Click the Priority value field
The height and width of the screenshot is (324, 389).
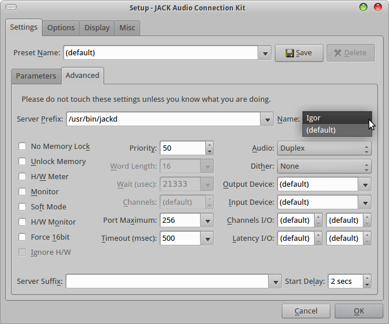(183, 148)
